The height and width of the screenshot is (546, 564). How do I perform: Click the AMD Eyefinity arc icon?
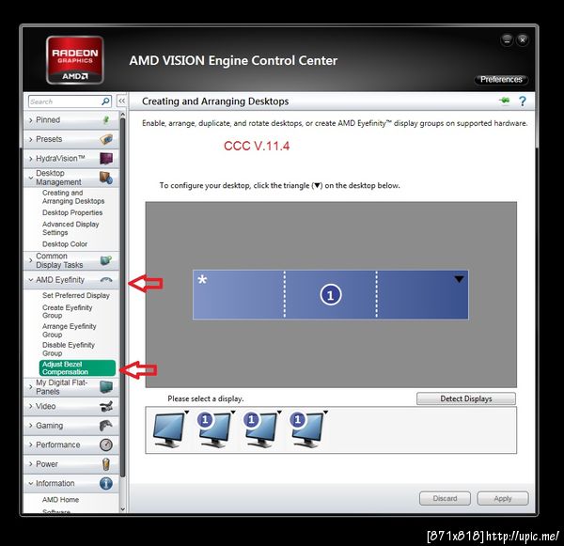(106, 279)
